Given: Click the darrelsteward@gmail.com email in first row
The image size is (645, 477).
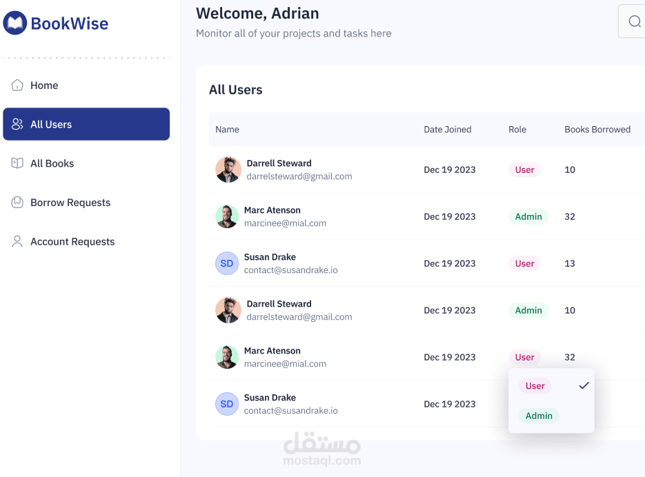Looking at the screenshot, I should [299, 176].
